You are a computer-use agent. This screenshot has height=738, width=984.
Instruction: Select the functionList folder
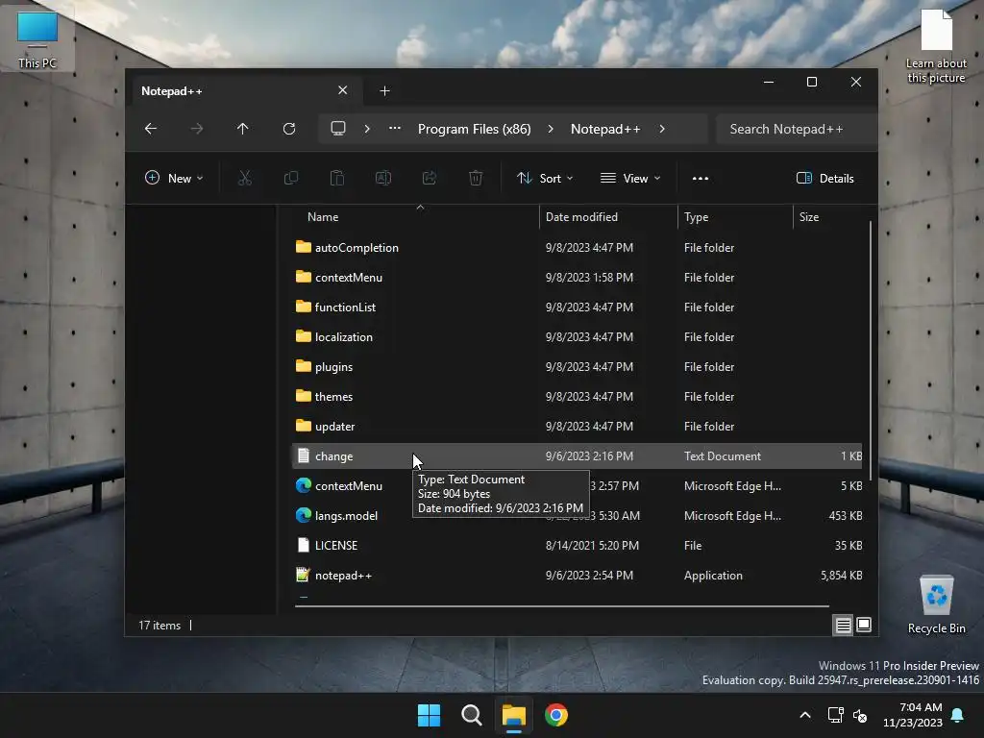coord(577,307)
